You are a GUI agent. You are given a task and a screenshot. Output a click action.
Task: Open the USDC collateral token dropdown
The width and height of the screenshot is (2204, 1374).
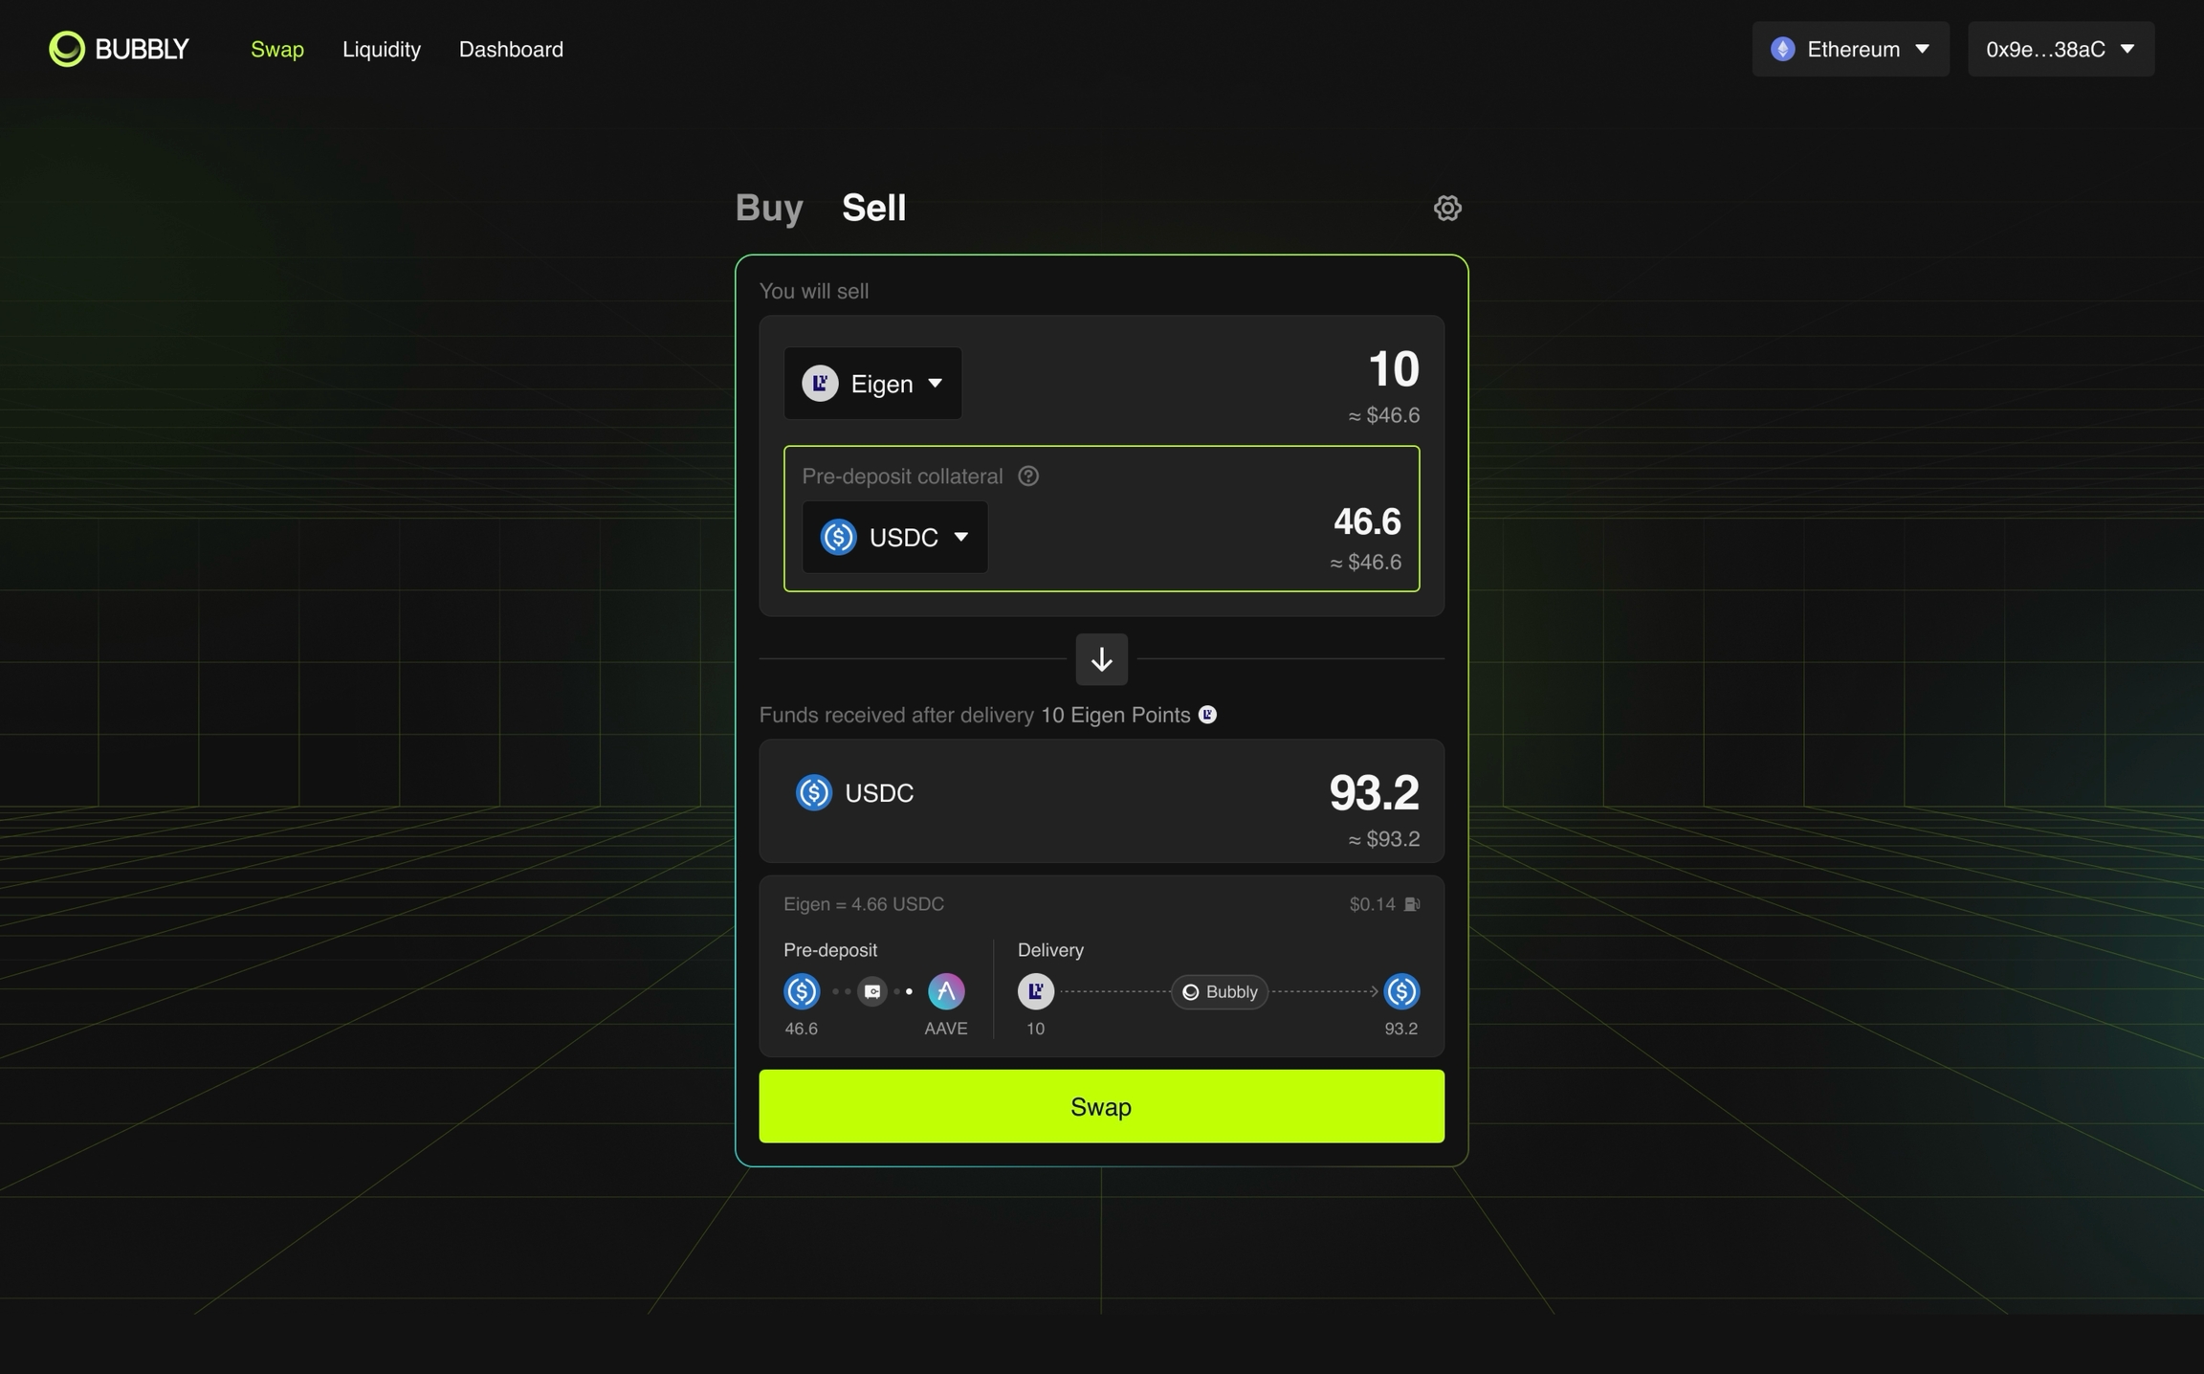[894, 537]
